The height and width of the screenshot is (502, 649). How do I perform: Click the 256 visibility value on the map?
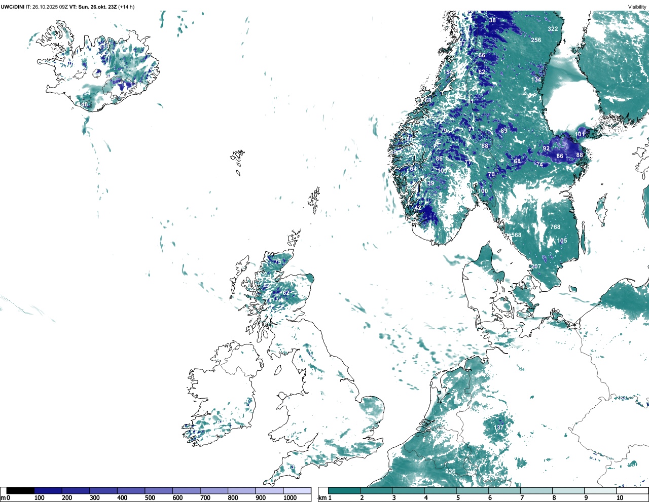pyautogui.click(x=536, y=40)
